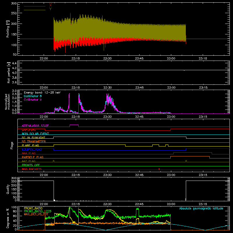Click the 22:45 tick label under Roll period plot
The image size is (233, 233).
pyautogui.click(x=140, y=88)
